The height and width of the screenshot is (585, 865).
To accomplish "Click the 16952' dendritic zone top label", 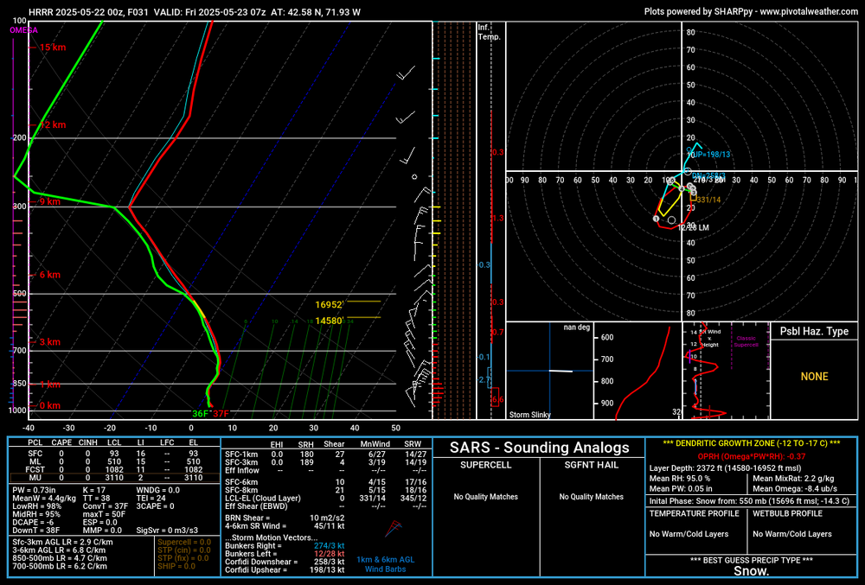I will (x=330, y=305).
